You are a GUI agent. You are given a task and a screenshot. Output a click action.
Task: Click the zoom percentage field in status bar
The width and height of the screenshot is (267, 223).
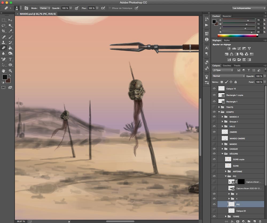[x=21, y=221]
